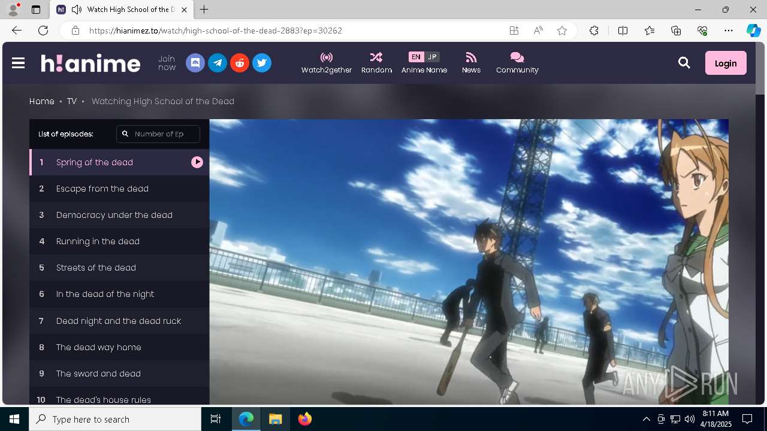Open the notifications center
Screen dimensions: 767x431
(x=747, y=419)
